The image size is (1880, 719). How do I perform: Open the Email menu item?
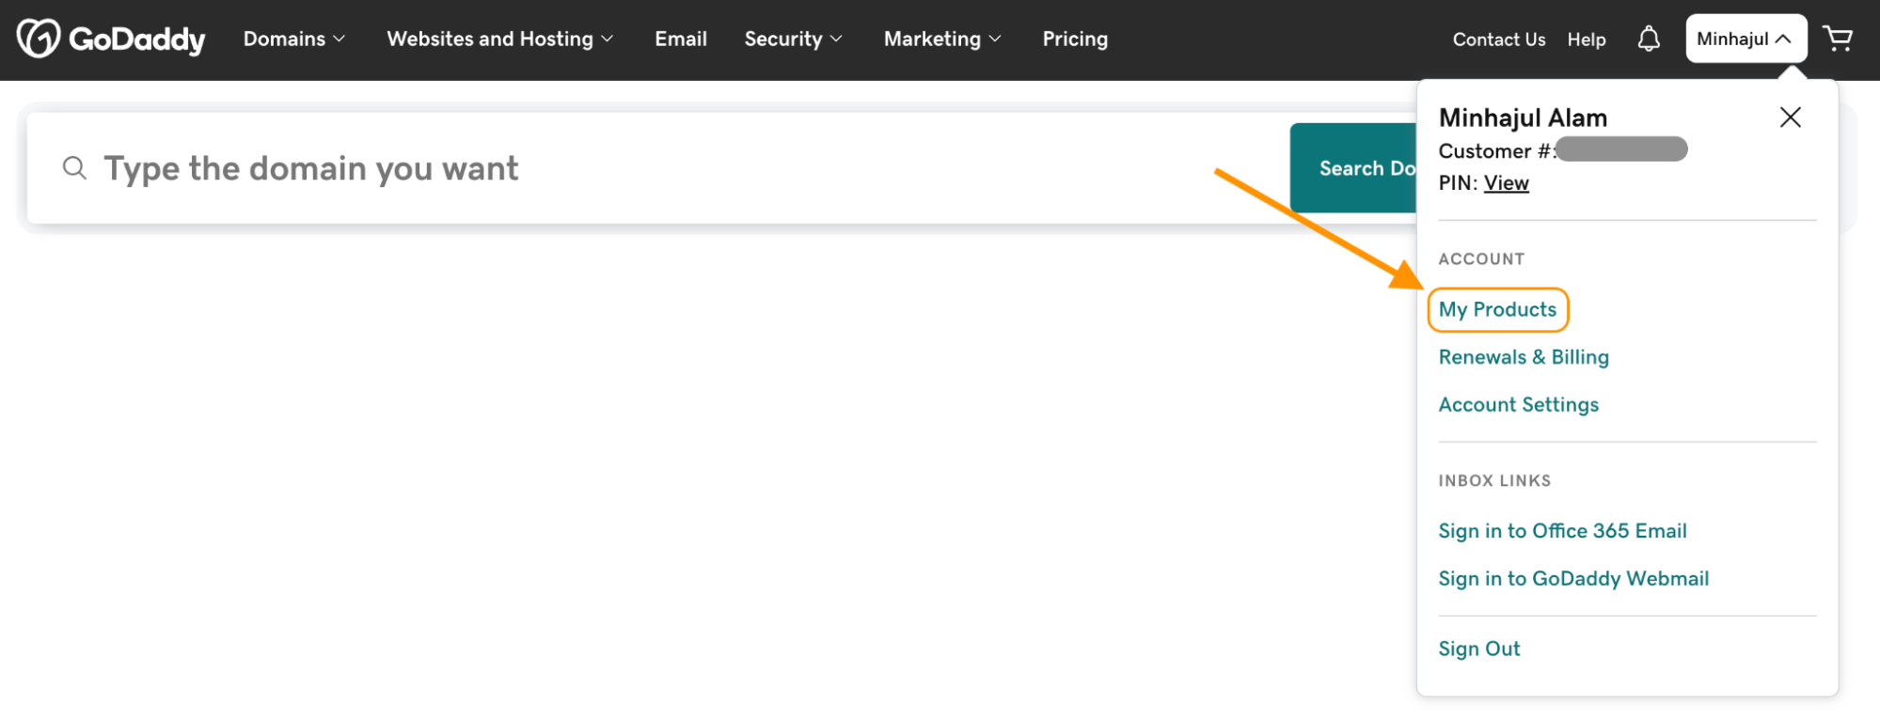click(681, 39)
